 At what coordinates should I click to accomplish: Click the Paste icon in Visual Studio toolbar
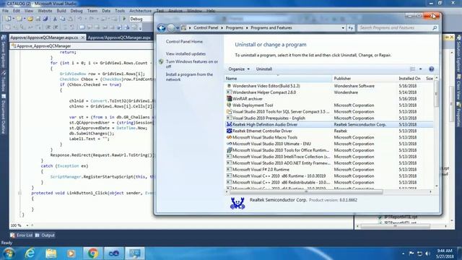pos(70,19)
